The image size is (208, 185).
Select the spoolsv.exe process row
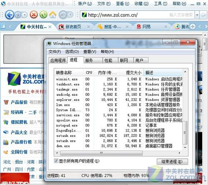pyautogui.click(x=119, y=120)
